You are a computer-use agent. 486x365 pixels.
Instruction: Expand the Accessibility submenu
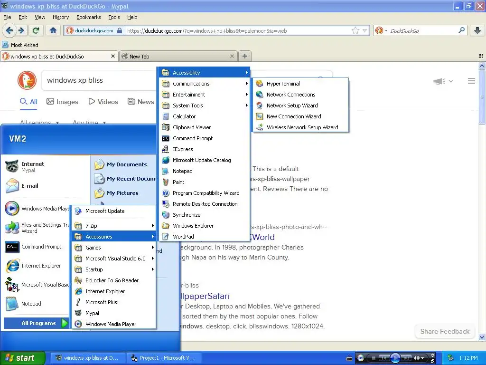[205, 73]
